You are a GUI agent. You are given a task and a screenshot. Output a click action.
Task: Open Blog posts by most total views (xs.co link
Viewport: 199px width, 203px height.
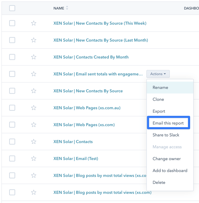(100, 176)
